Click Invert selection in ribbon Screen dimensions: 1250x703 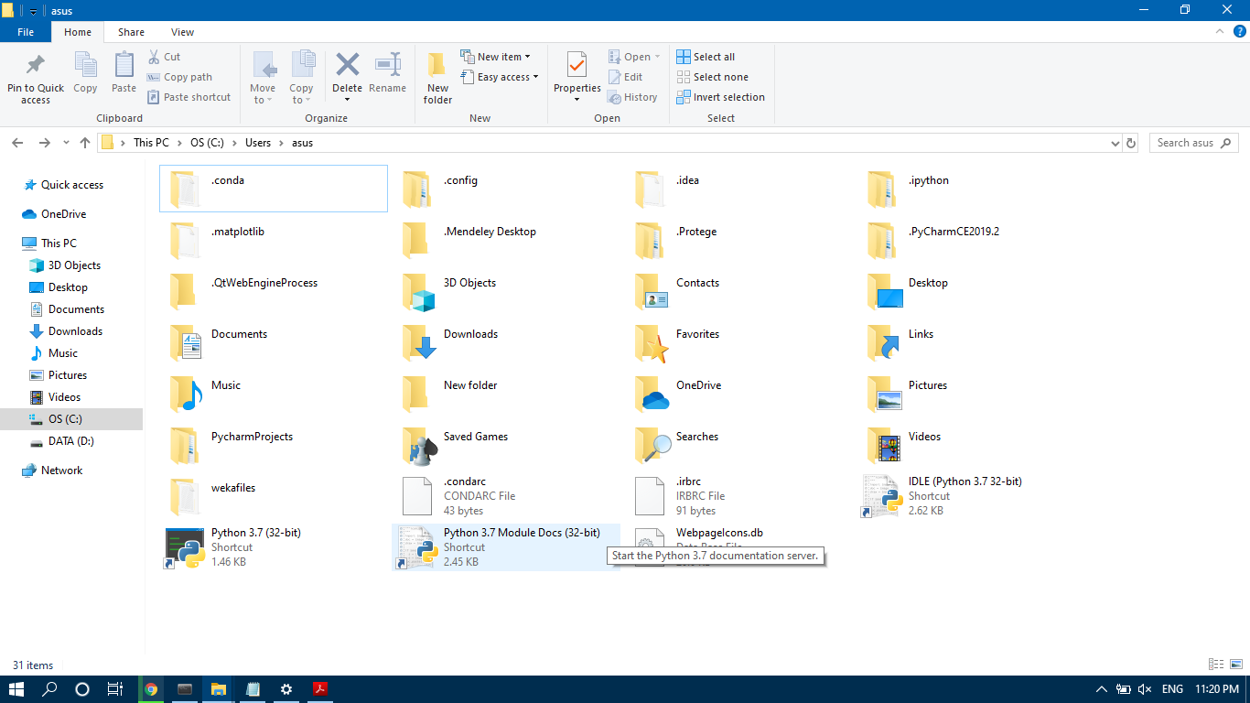pyautogui.click(x=720, y=97)
